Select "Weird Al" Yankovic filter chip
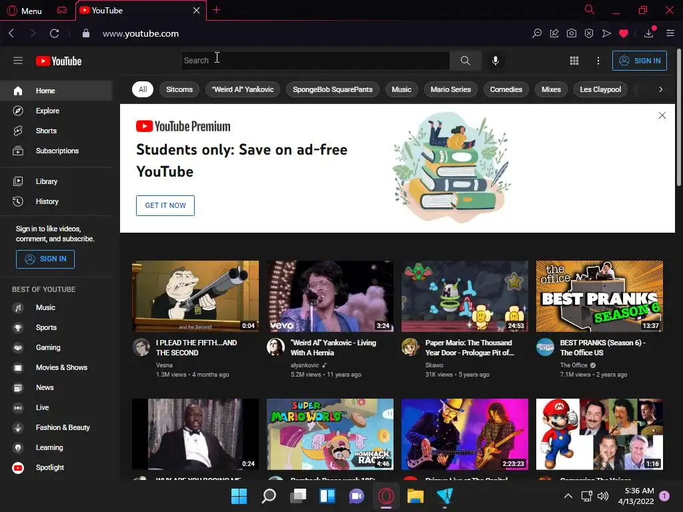This screenshot has height=512, width=683. (x=243, y=89)
